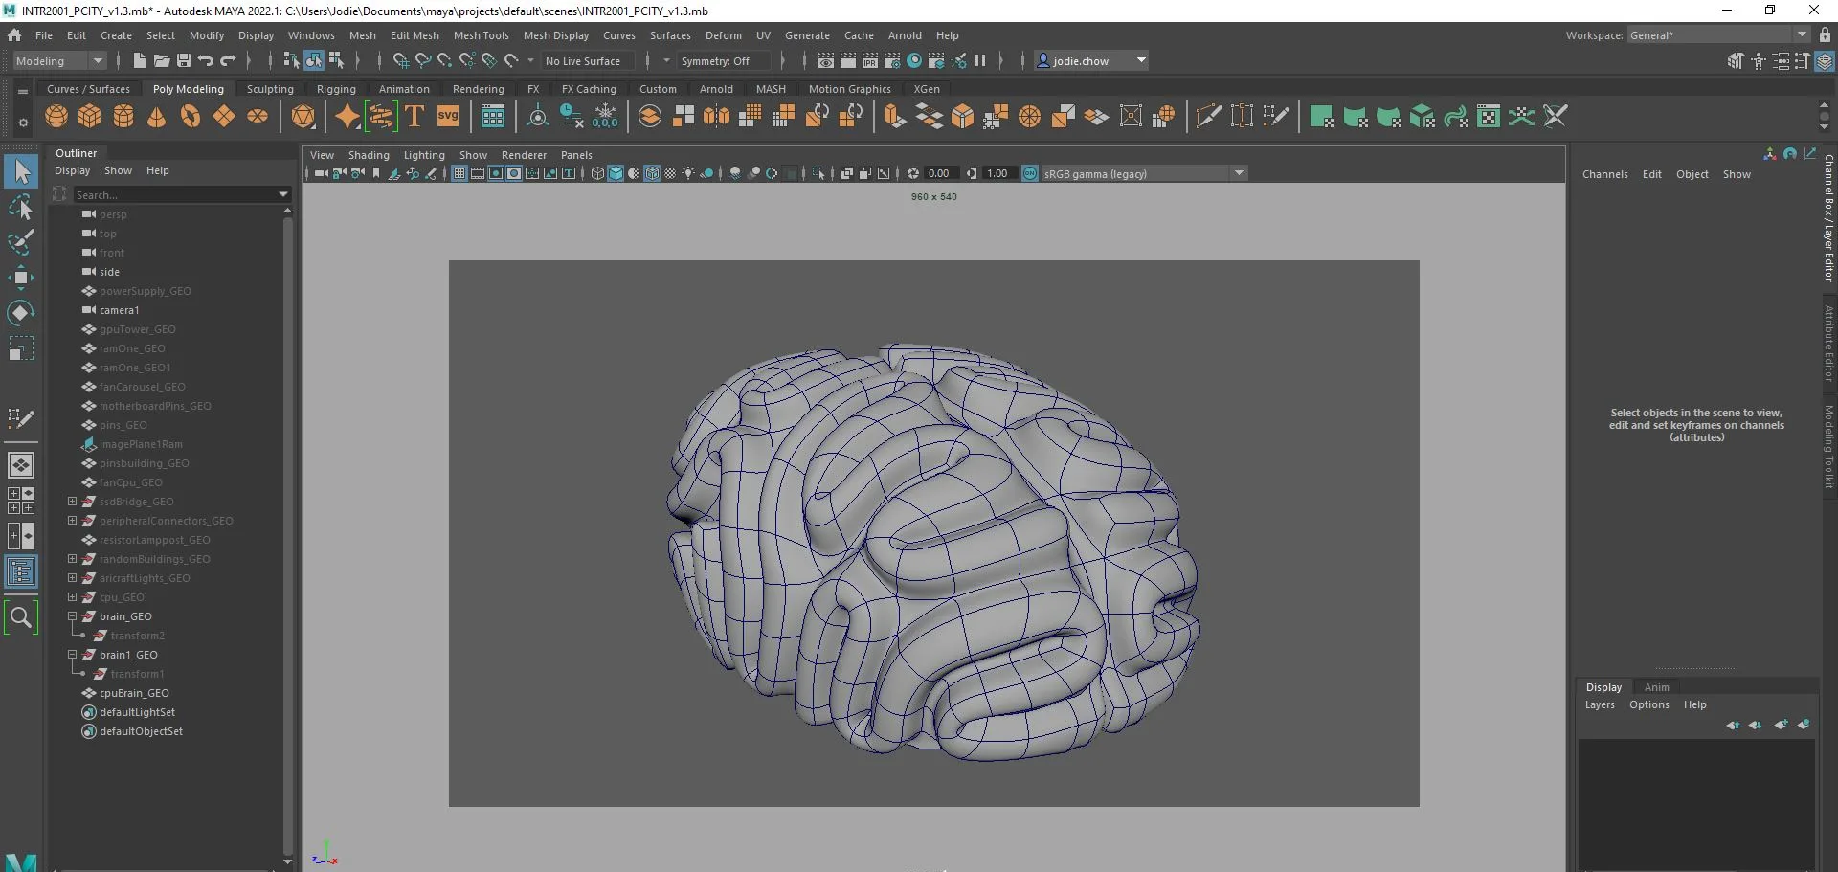Toggle textured display in viewport toolbar
This screenshot has height=872, width=1838.
[x=670, y=173]
